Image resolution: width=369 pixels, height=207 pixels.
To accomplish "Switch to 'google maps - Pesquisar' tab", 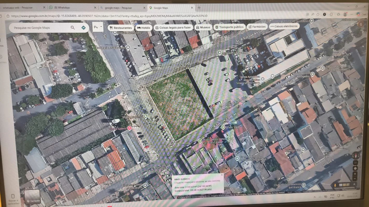I will point(122,8).
